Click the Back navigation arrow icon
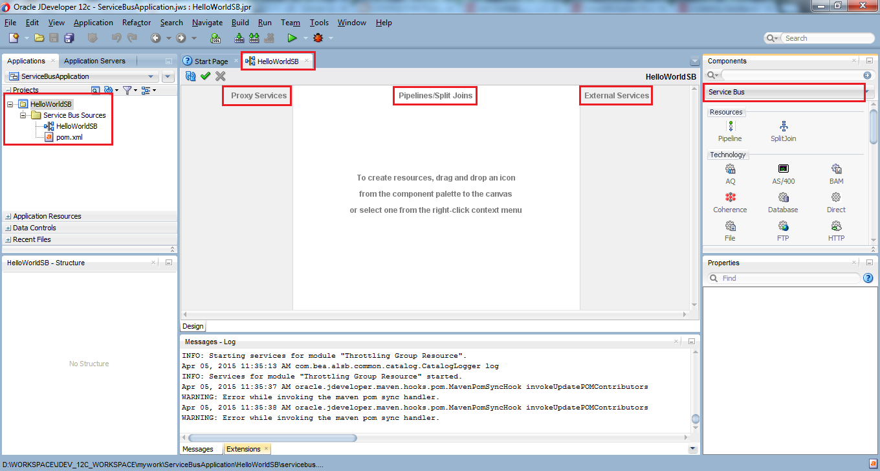The width and height of the screenshot is (880, 471). (x=156, y=38)
